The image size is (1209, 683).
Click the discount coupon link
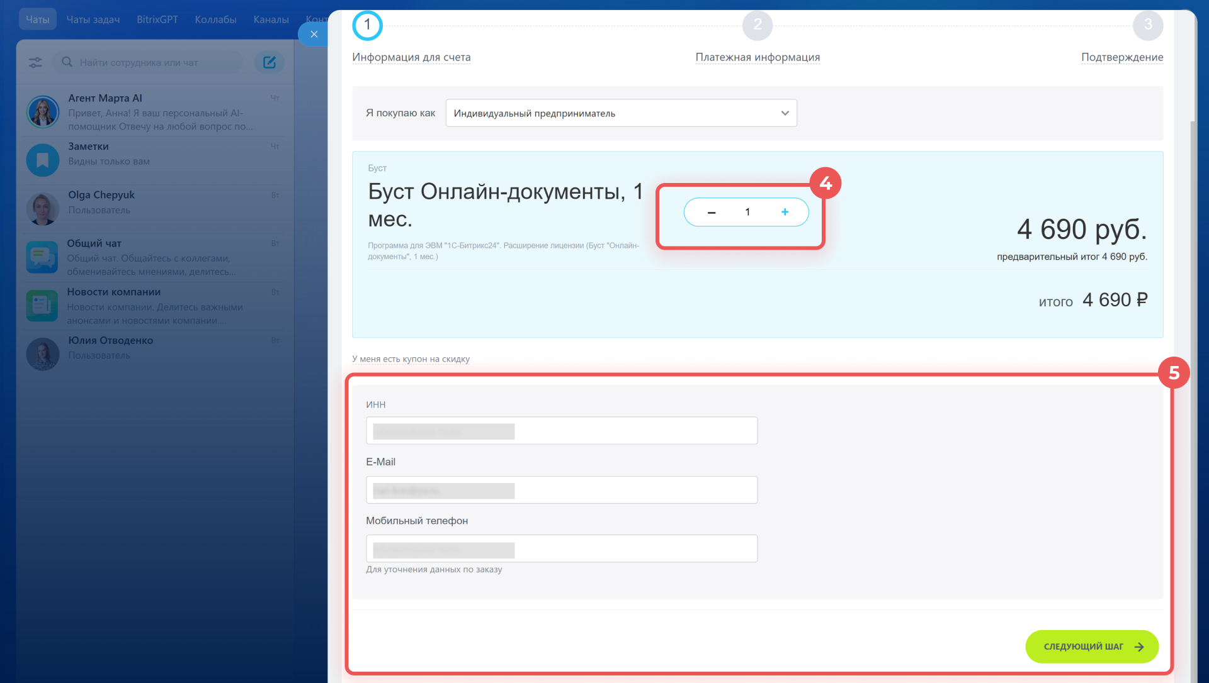pyautogui.click(x=411, y=359)
